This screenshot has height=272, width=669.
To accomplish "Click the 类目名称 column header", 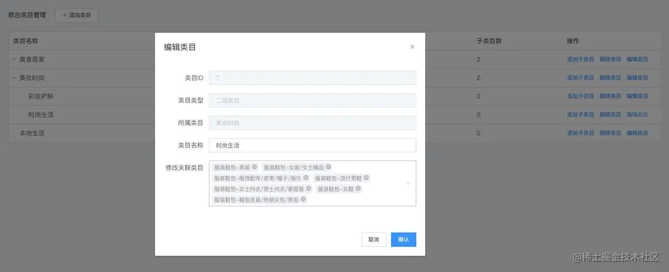I will 25,41.
